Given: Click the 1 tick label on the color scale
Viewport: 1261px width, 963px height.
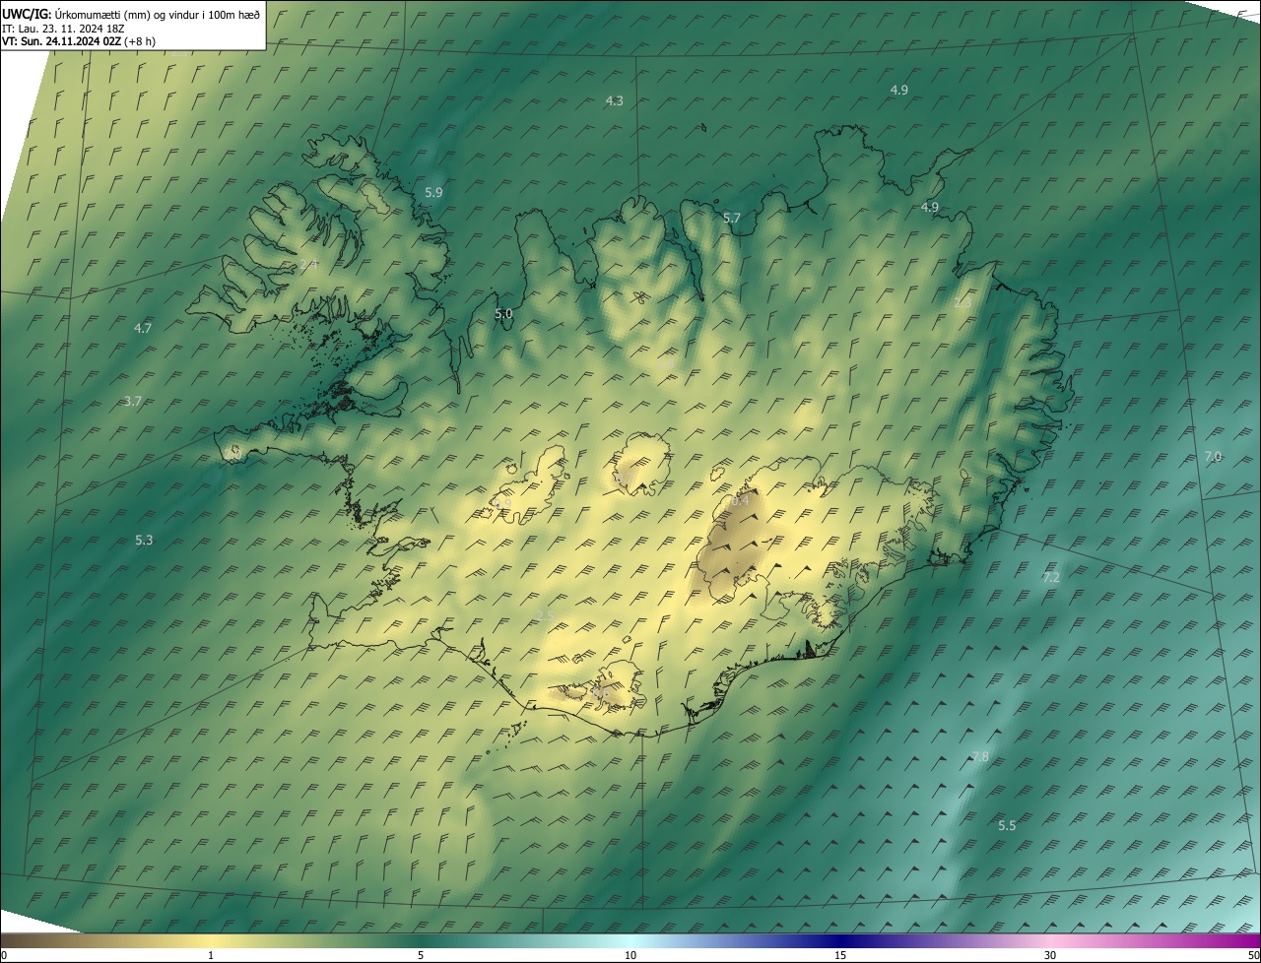Looking at the screenshot, I should click(211, 955).
